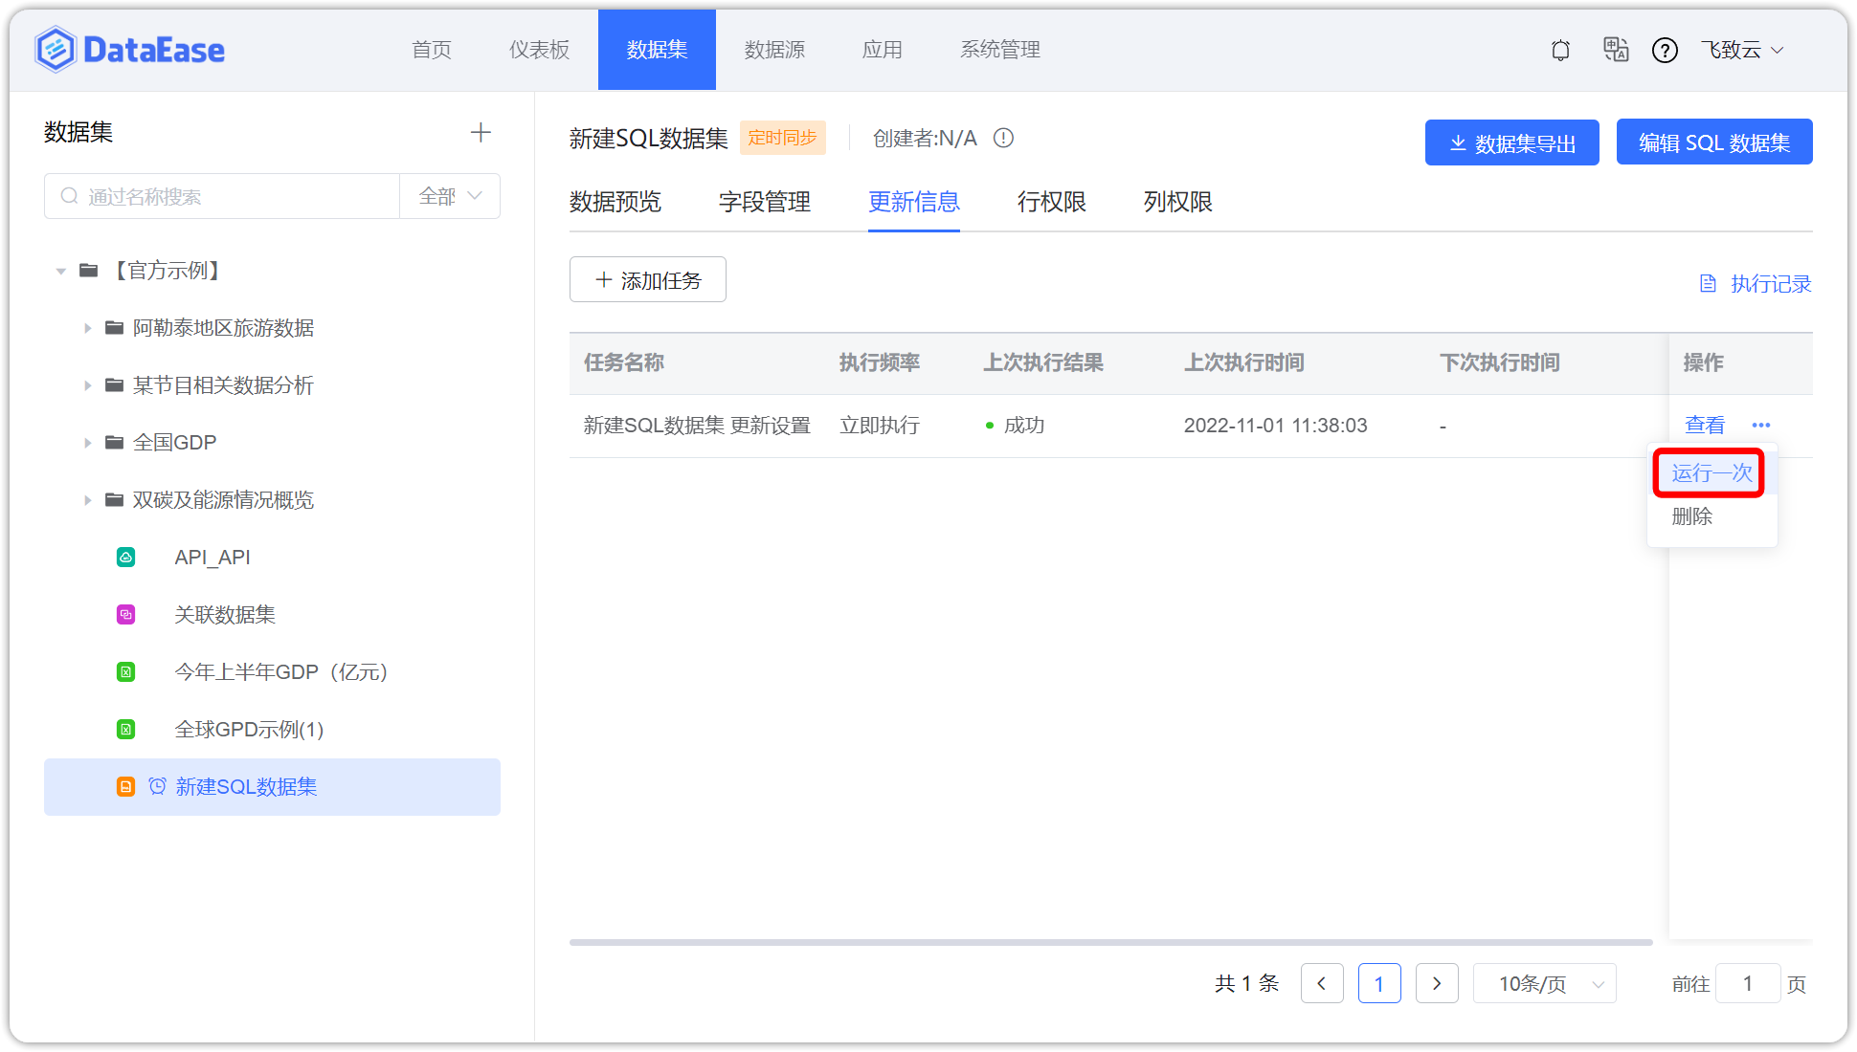Screen dimensions: 1857x1052
Task: Click the 编辑 SQL 数据集 button
Action: click(x=1714, y=141)
